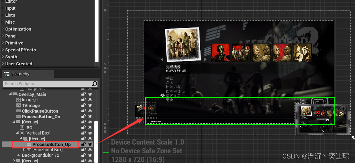Click the Hierarchy panel vertical scrollbar
Screen dimensions: 355x163
[96, 142]
